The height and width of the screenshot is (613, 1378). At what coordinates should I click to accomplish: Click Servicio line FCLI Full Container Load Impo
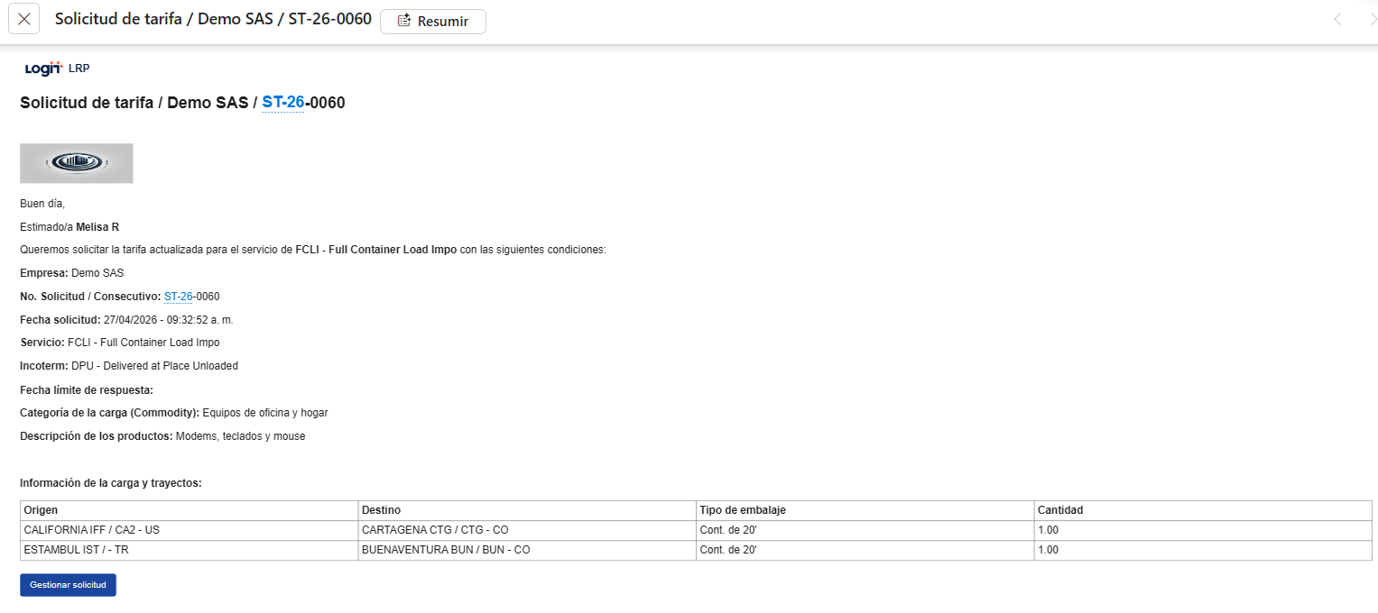pyautogui.click(x=120, y=343)
